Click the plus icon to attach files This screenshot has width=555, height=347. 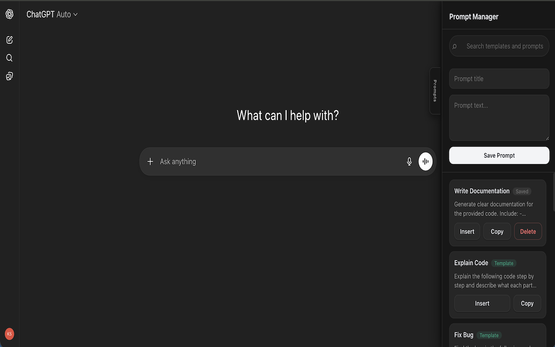[150, 161]
